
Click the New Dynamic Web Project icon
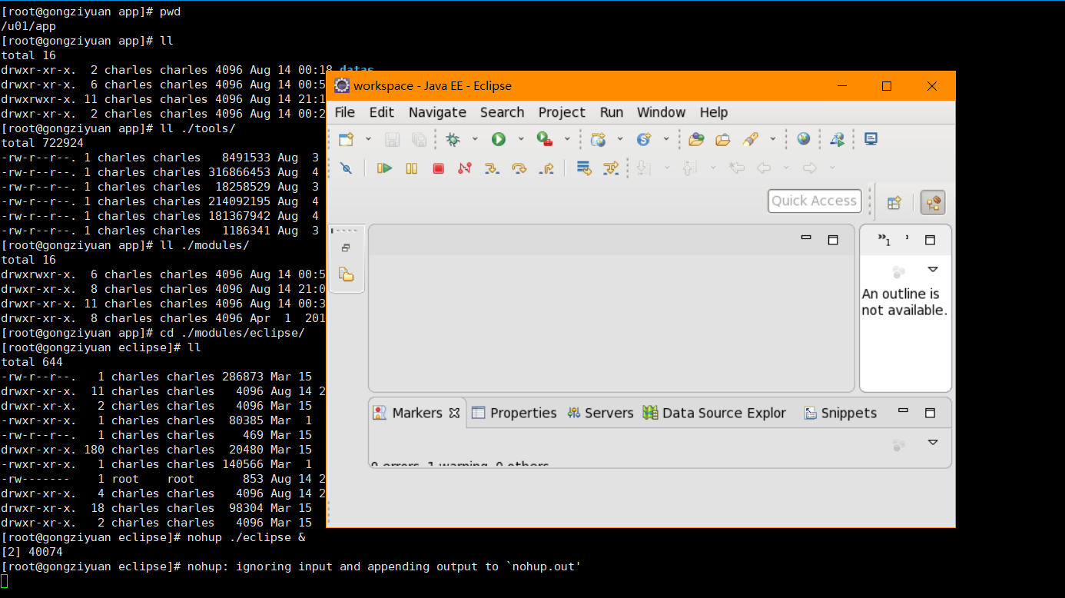(598, 139)
